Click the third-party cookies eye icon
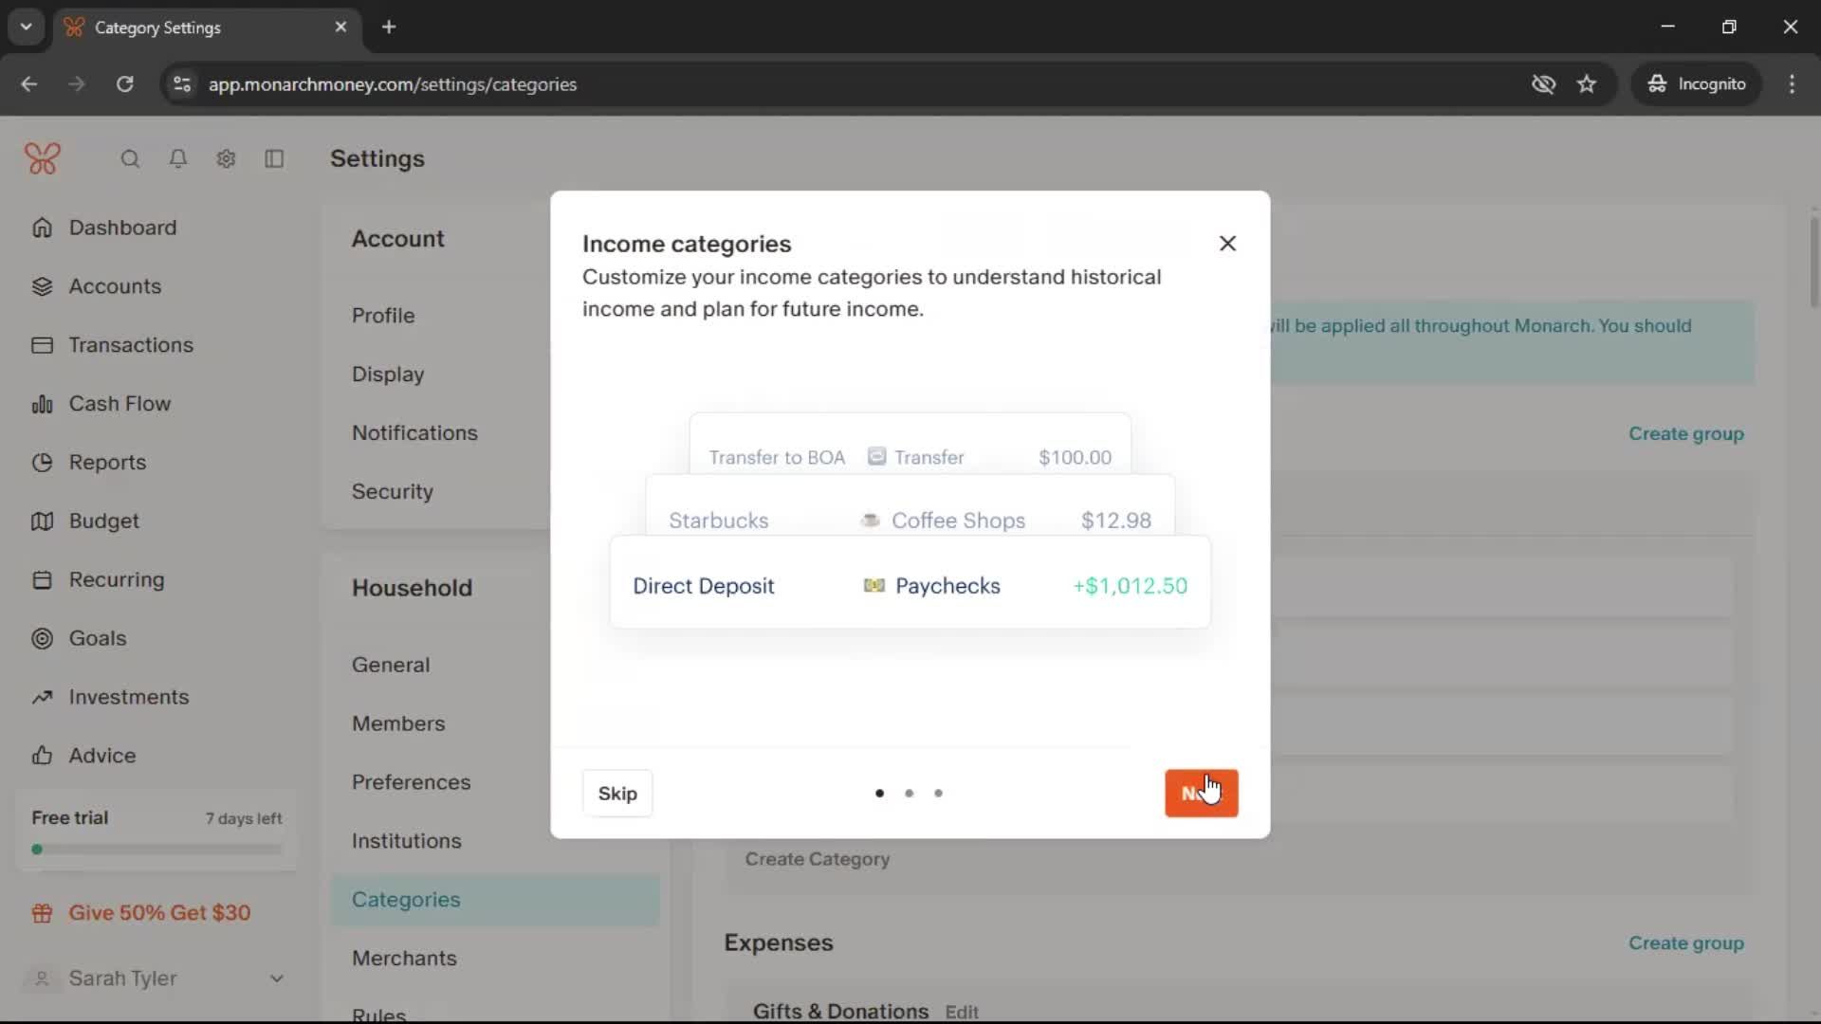Screen dimensions: 1821x1024 click(x=1543, y=84)
